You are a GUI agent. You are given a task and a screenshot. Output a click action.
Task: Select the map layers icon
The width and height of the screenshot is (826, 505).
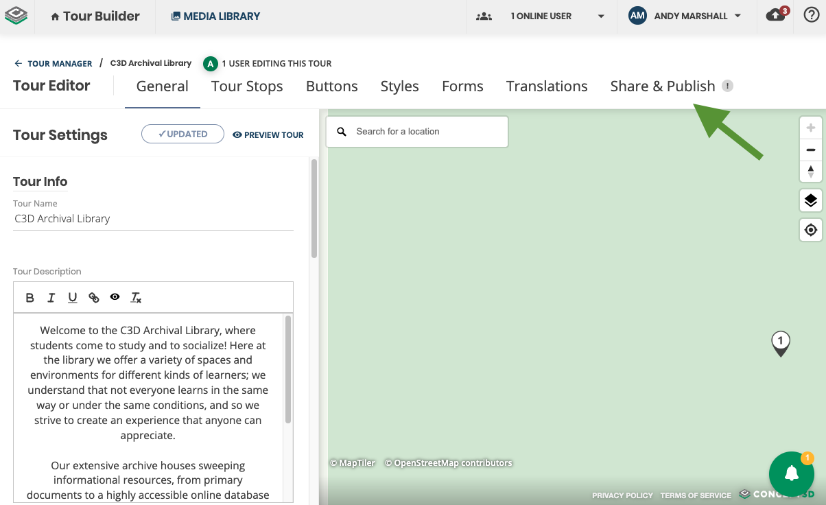click(x=811, y=200)
